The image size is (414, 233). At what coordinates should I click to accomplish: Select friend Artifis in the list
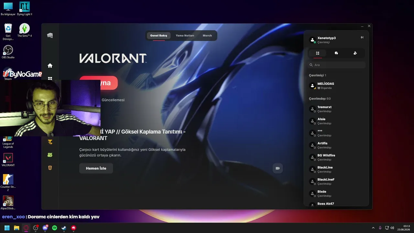tap(336, 145)
